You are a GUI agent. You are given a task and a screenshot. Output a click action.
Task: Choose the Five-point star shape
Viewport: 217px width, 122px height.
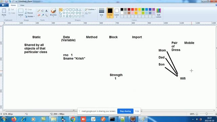coord(67,16)
